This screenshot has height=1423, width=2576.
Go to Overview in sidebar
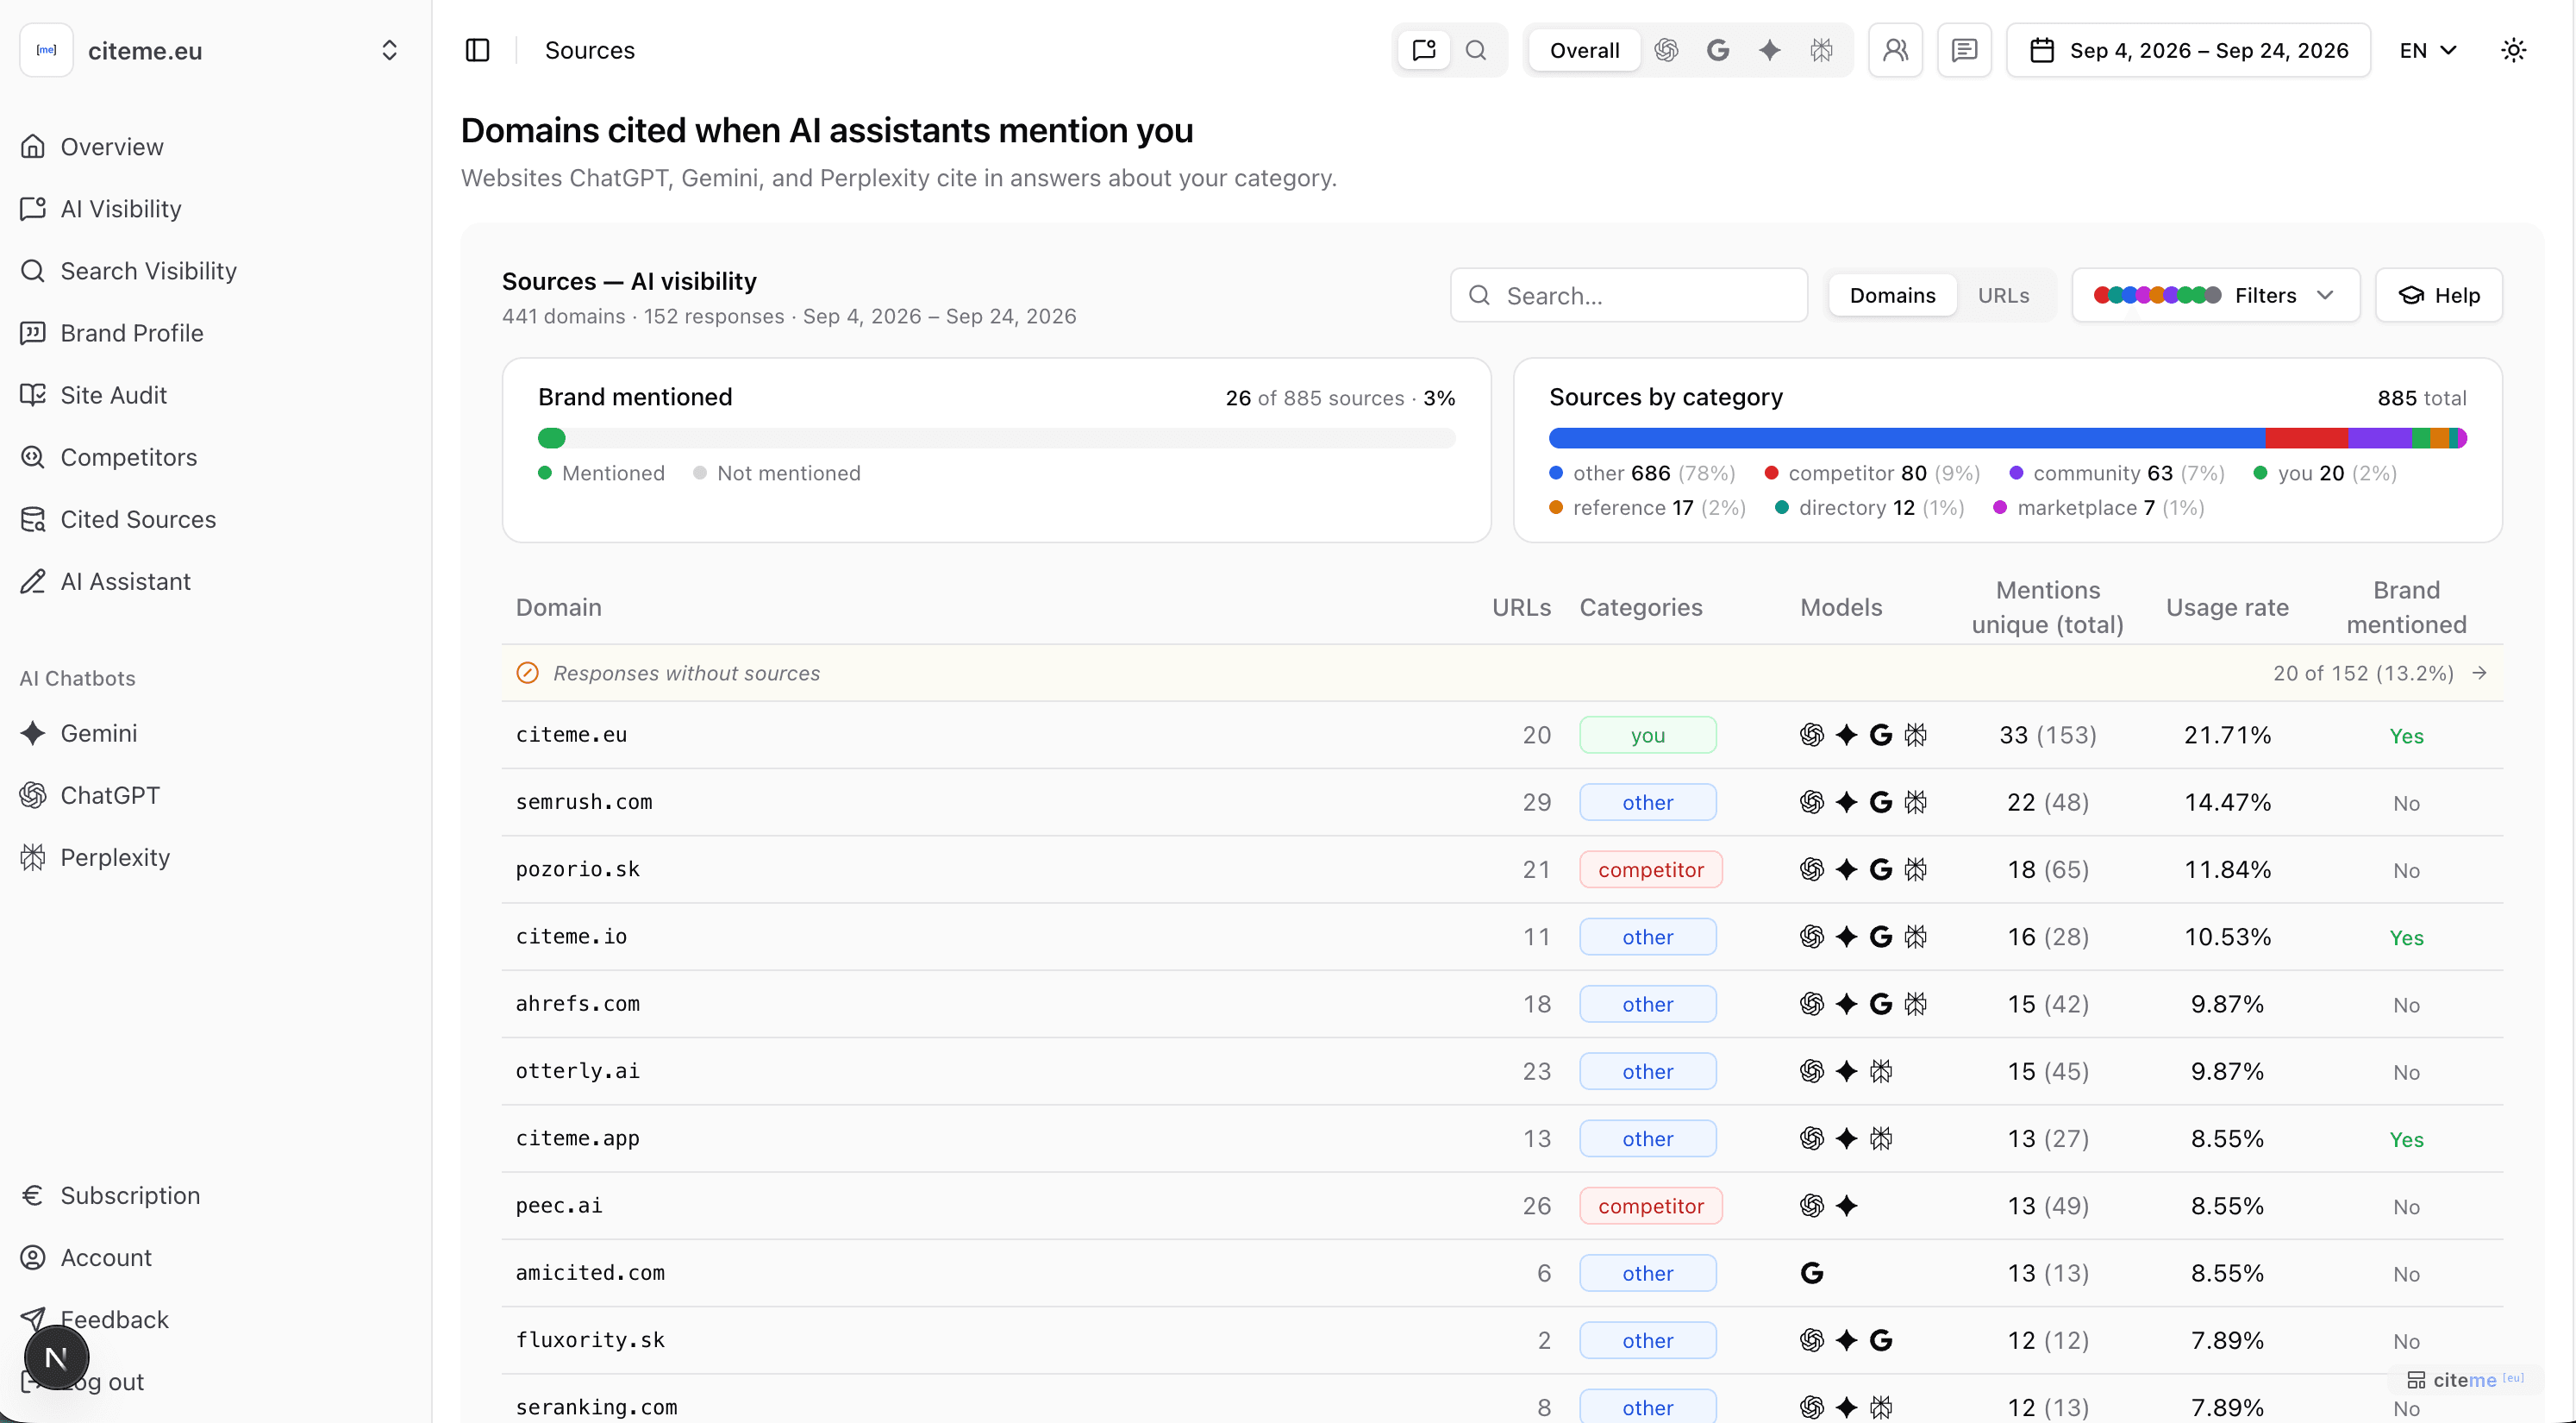click(x=111, y=147)
